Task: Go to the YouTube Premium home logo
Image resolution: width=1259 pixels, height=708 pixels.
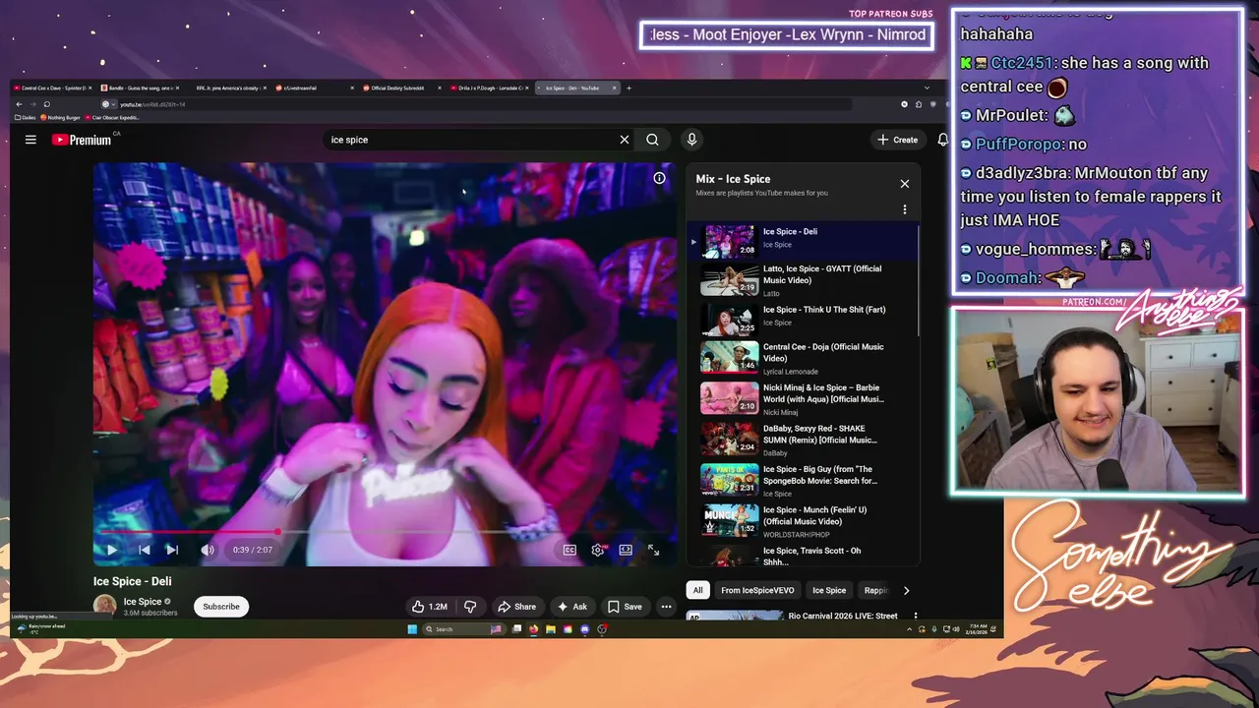Action: (x=83, y=140)
